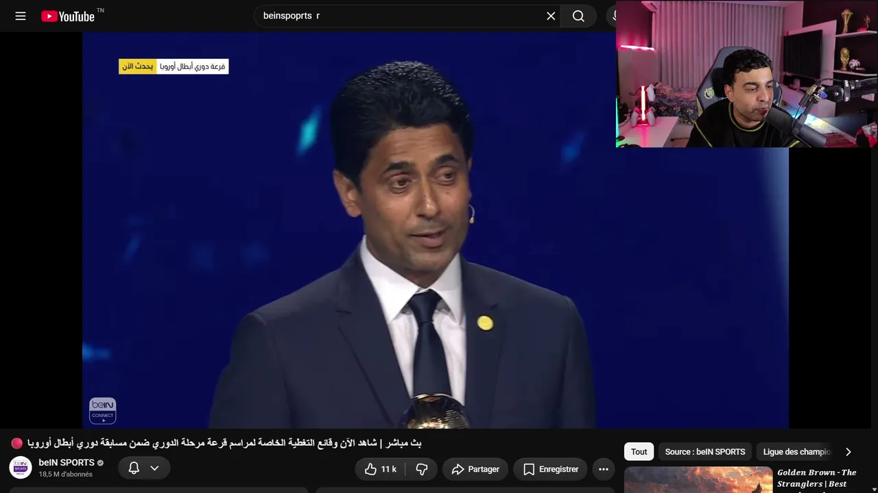The height and width of the screenshot is (493, 878).
Task: Open the Golden Brown video thumbnail
Action: click(x=698, y=480)
